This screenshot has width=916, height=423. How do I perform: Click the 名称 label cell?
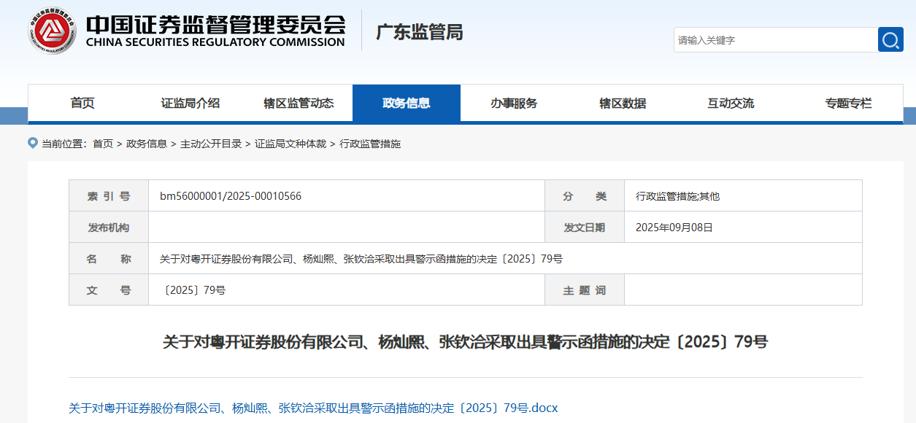click(x=109, y=259)
